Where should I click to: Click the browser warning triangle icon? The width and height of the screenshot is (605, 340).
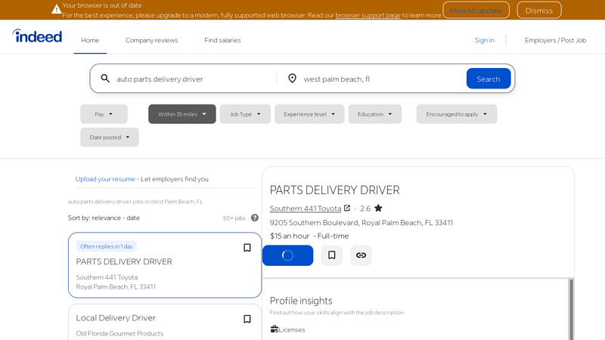tap(57, 10)
